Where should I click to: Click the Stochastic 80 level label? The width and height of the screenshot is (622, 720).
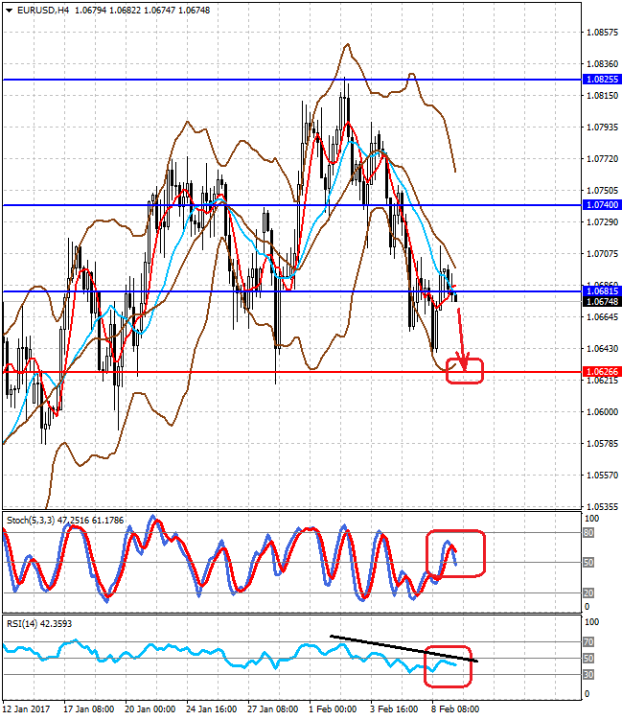tap(588, 533)
